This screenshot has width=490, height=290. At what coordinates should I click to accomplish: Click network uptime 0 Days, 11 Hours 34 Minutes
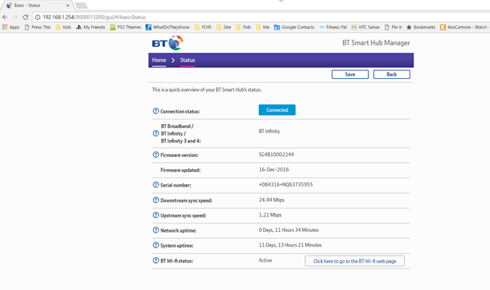click(289, 230)
